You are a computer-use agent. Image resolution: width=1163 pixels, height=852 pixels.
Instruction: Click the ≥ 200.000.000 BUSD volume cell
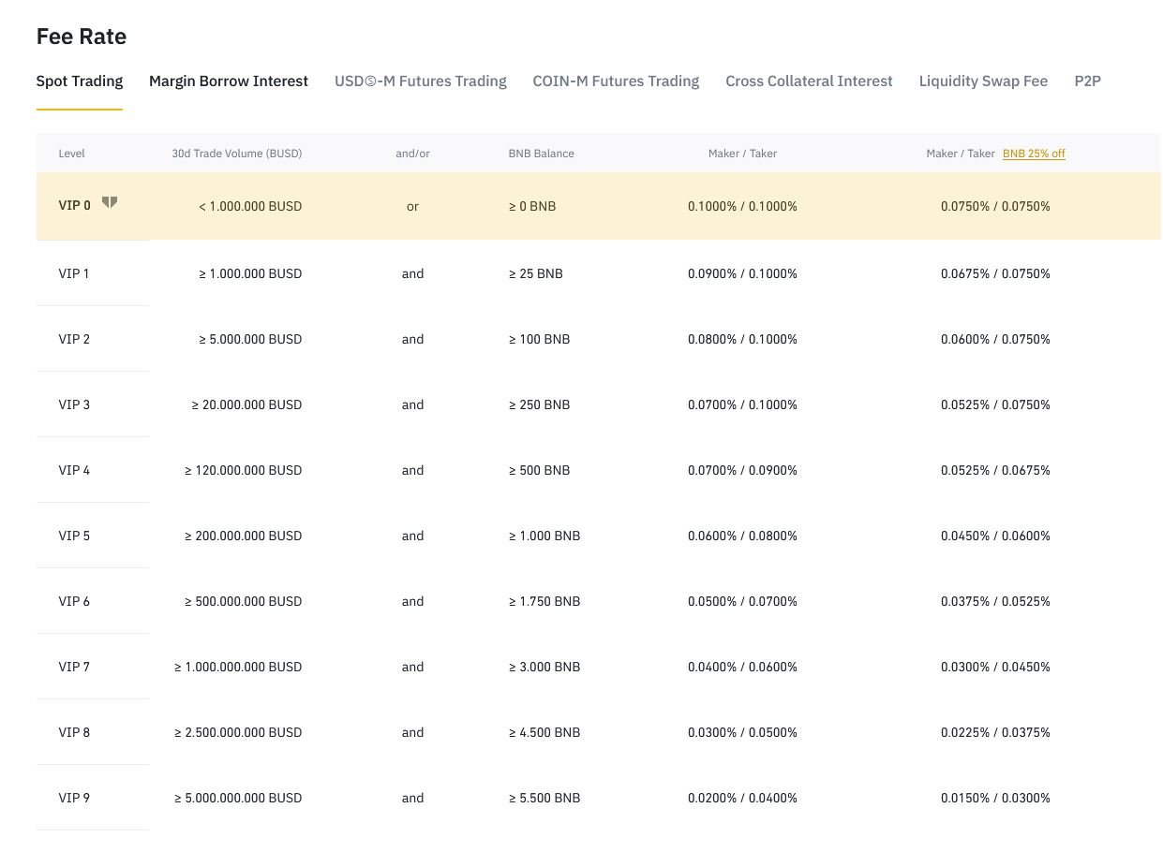244,536
